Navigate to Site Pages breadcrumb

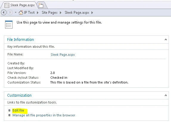49,13
